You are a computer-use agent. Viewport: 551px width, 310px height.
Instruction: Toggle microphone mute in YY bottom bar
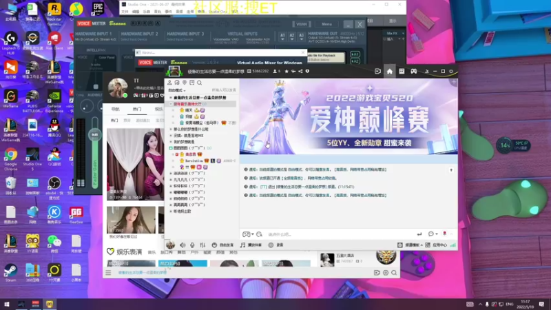[x=192, y=245]
